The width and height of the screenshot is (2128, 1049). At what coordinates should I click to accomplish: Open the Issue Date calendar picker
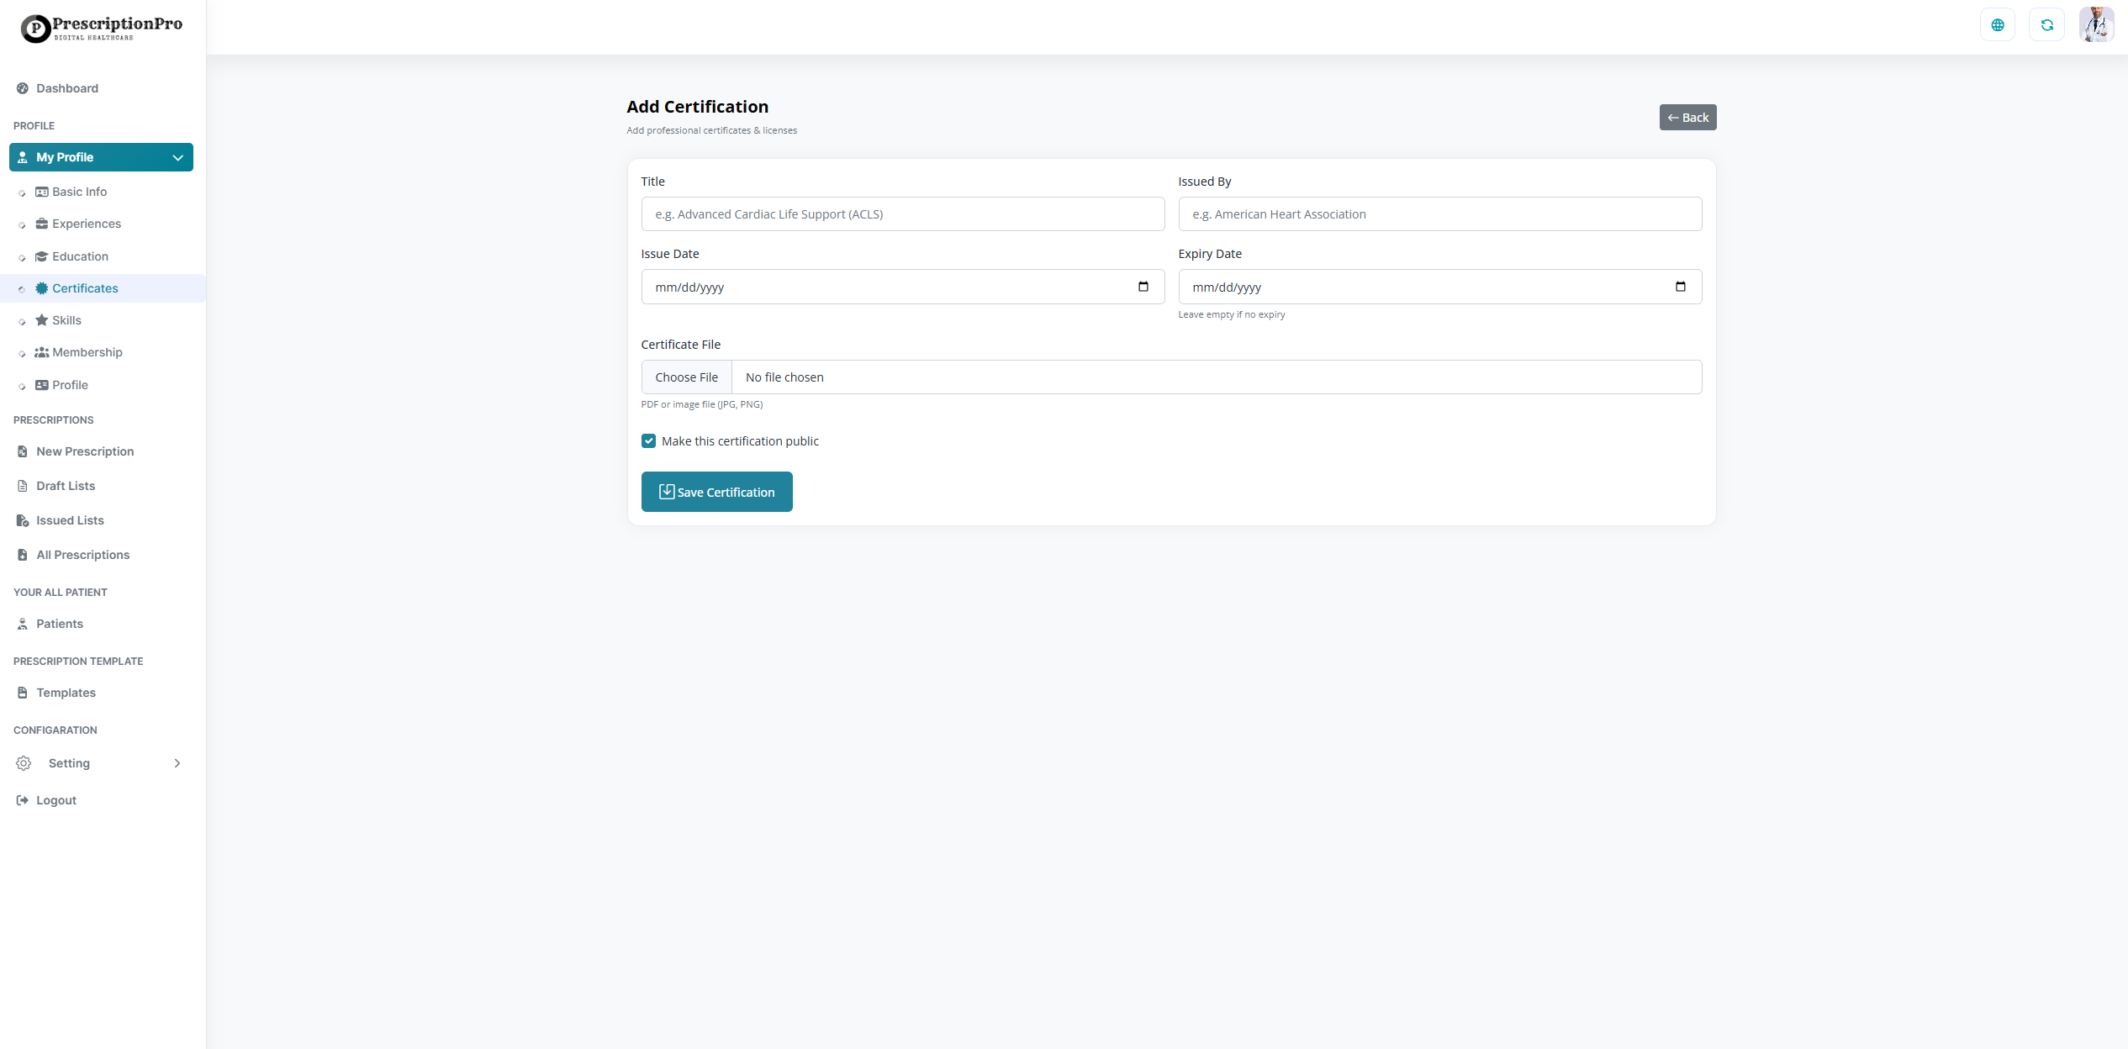click(1143, 287)
